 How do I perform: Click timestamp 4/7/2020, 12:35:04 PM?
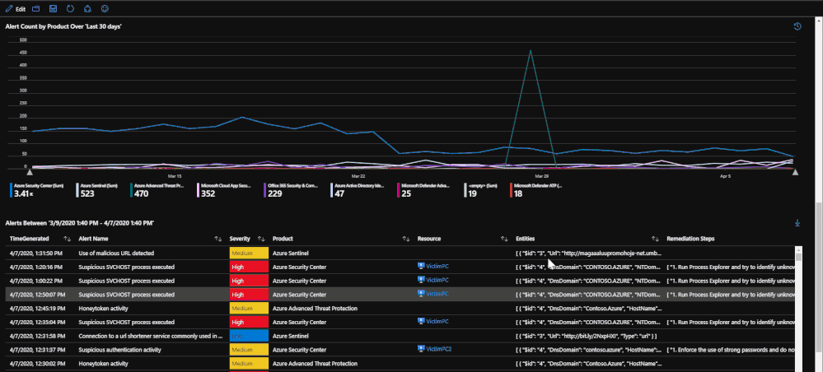37,322
